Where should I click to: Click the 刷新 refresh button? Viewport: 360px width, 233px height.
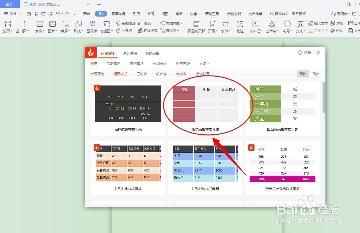point(305,53)
